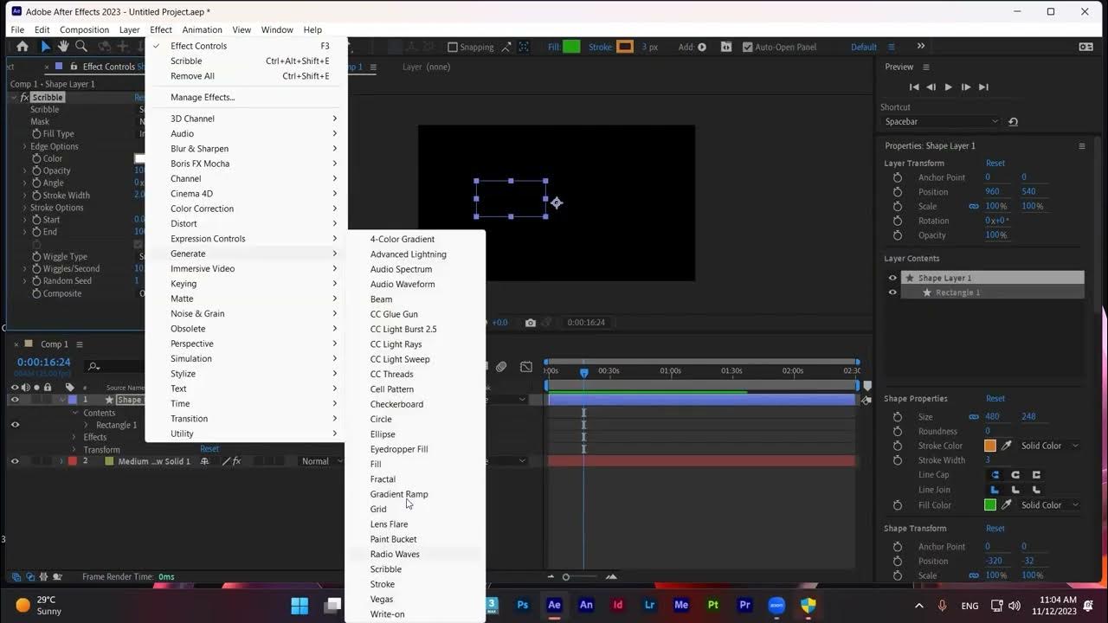Click the playhead time indicator on timeline

tap(584, 372)
